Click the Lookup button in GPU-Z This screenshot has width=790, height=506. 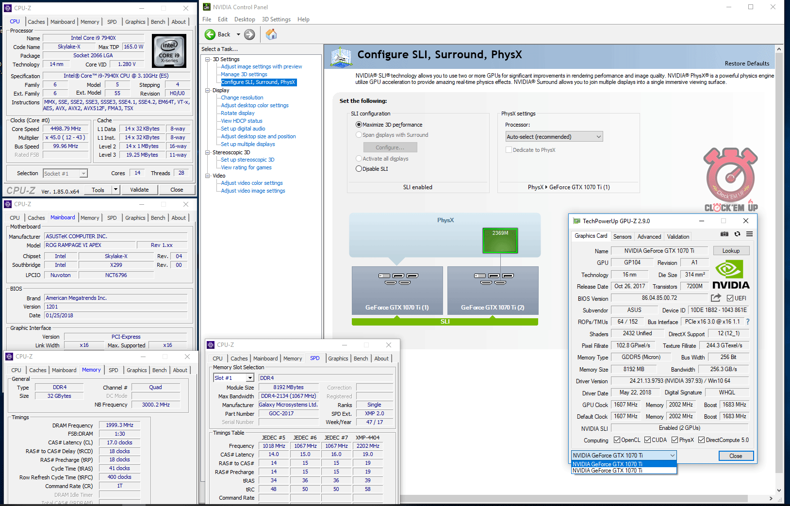[731, 251]
